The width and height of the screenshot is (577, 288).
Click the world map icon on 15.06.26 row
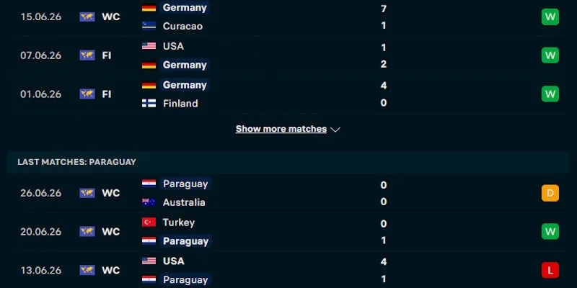(x=87, y=17)
